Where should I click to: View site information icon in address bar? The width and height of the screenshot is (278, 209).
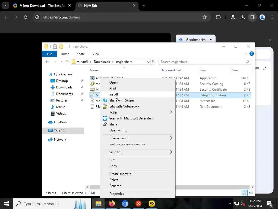click(37, 17)
